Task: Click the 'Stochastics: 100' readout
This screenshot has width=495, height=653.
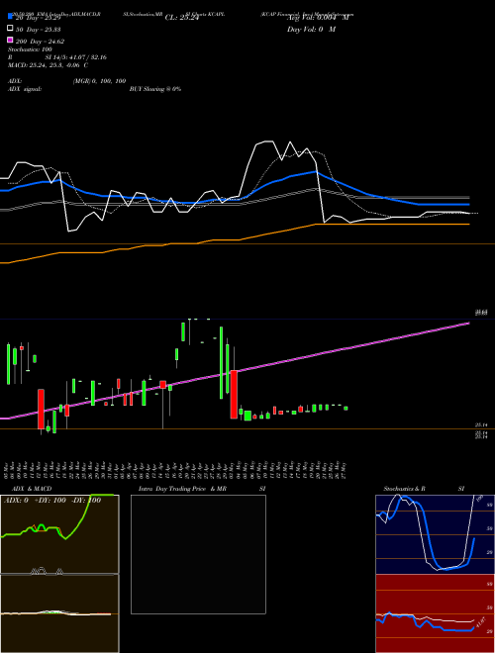Action: click(x=30, y=49)
